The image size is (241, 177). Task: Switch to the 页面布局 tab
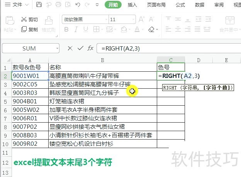coord(156,5)
